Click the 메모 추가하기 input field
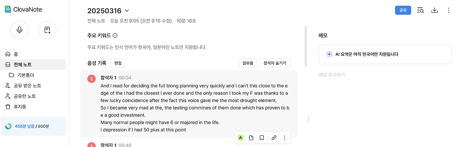The height and width of the screenshot is (147, 468). pos(332,75)
